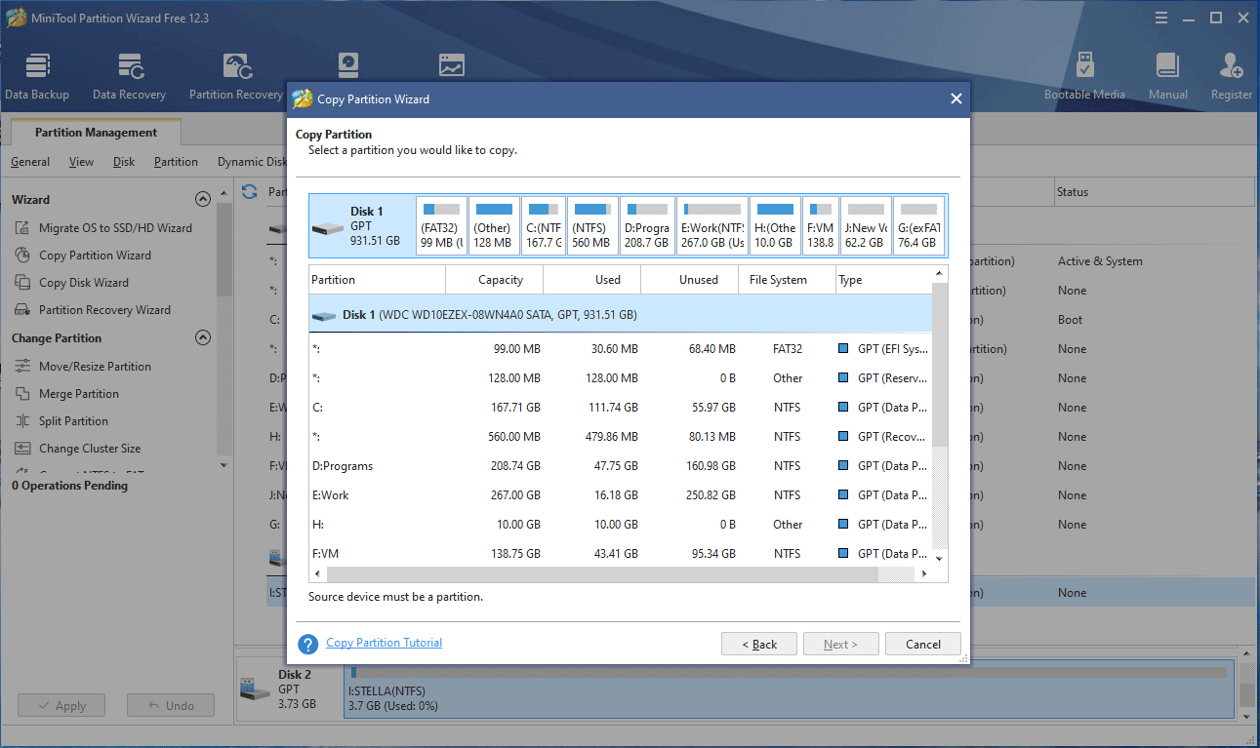
Task: Launch Partition Recovery Wizard in sidebar
Action: pos(93,309)
